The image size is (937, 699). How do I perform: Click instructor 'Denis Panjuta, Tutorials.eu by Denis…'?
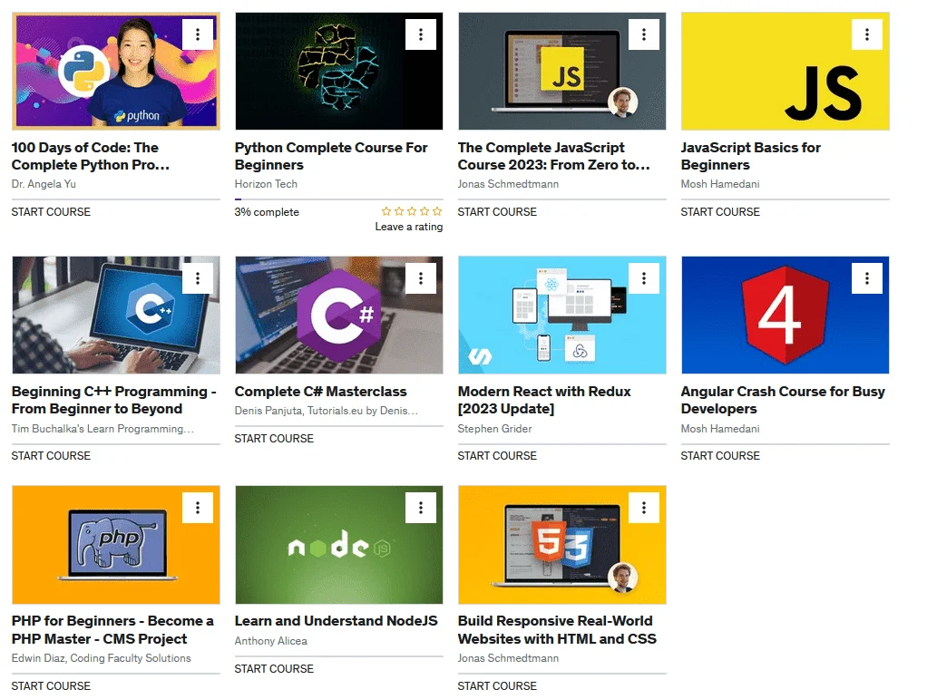click(327, 411)
